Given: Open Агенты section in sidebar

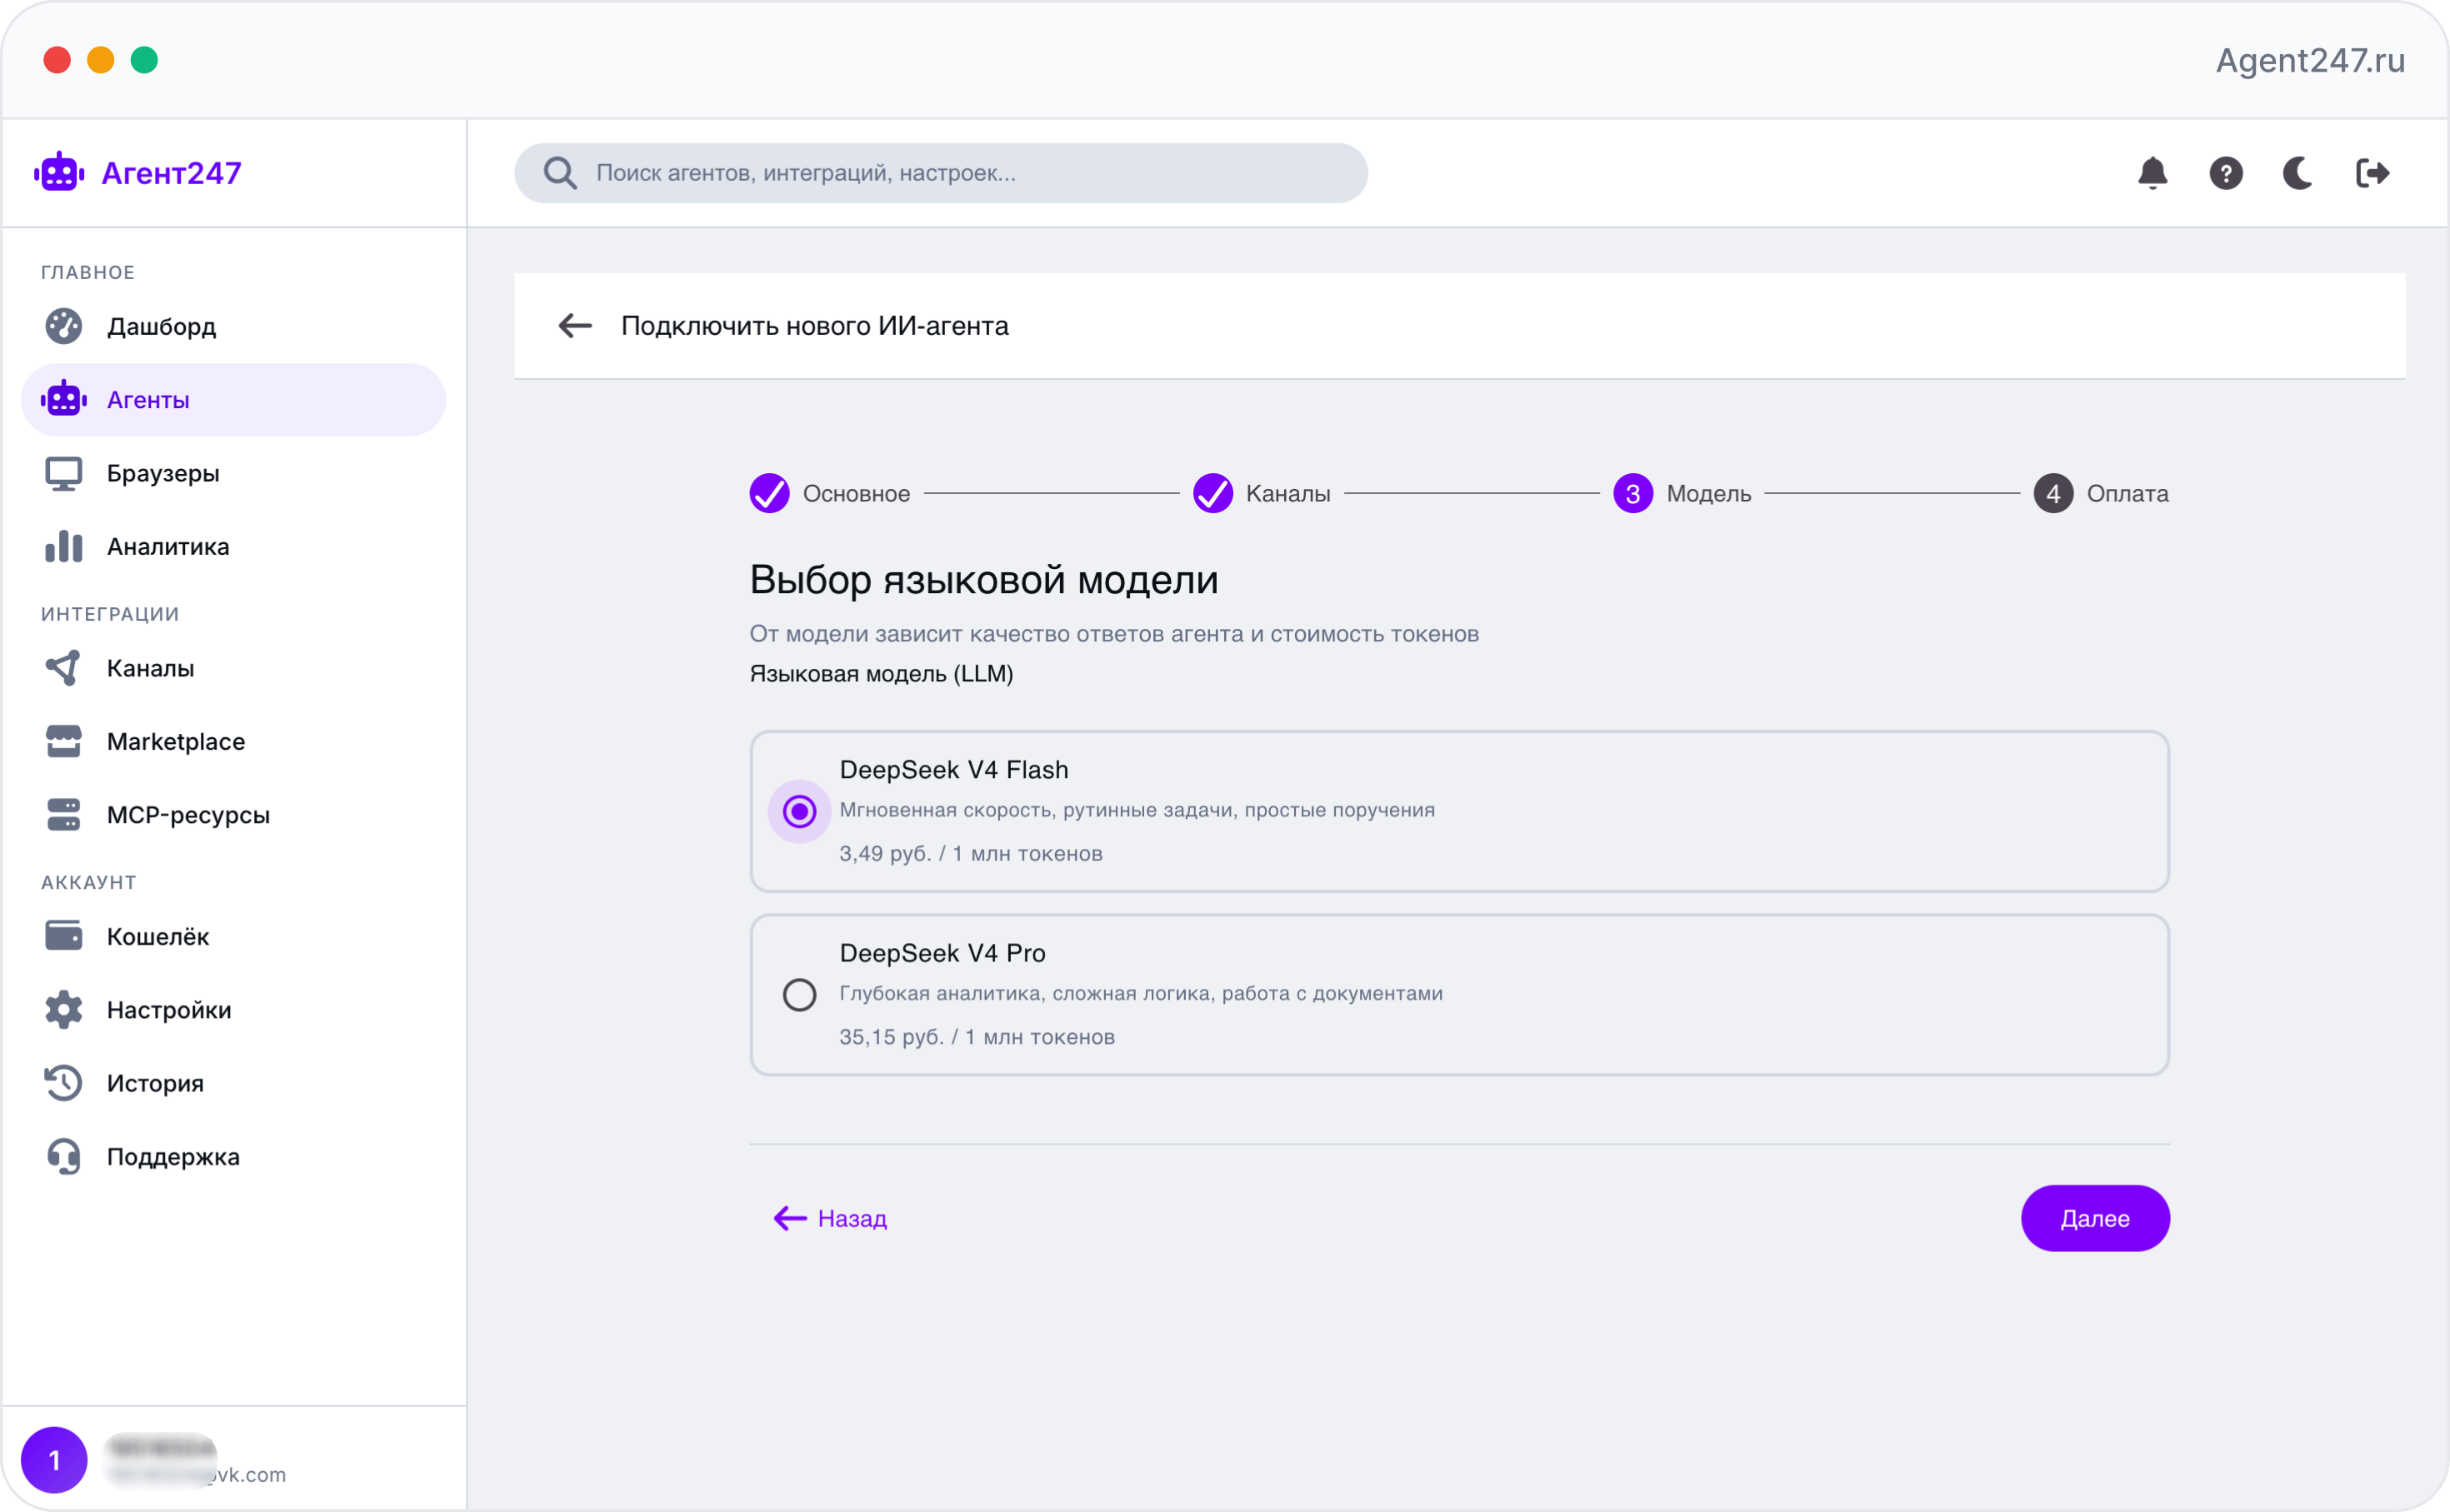Looking at the screenshot, I should point(233,399).
